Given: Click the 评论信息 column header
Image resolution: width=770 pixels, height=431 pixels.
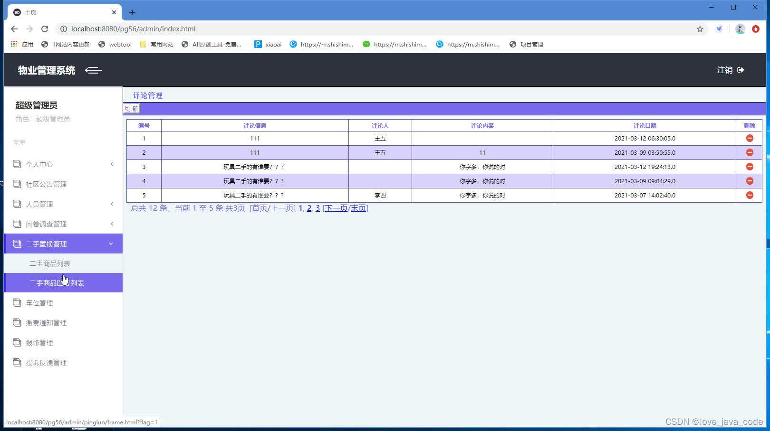Looking at the screenshot, I should coord(255,125).
